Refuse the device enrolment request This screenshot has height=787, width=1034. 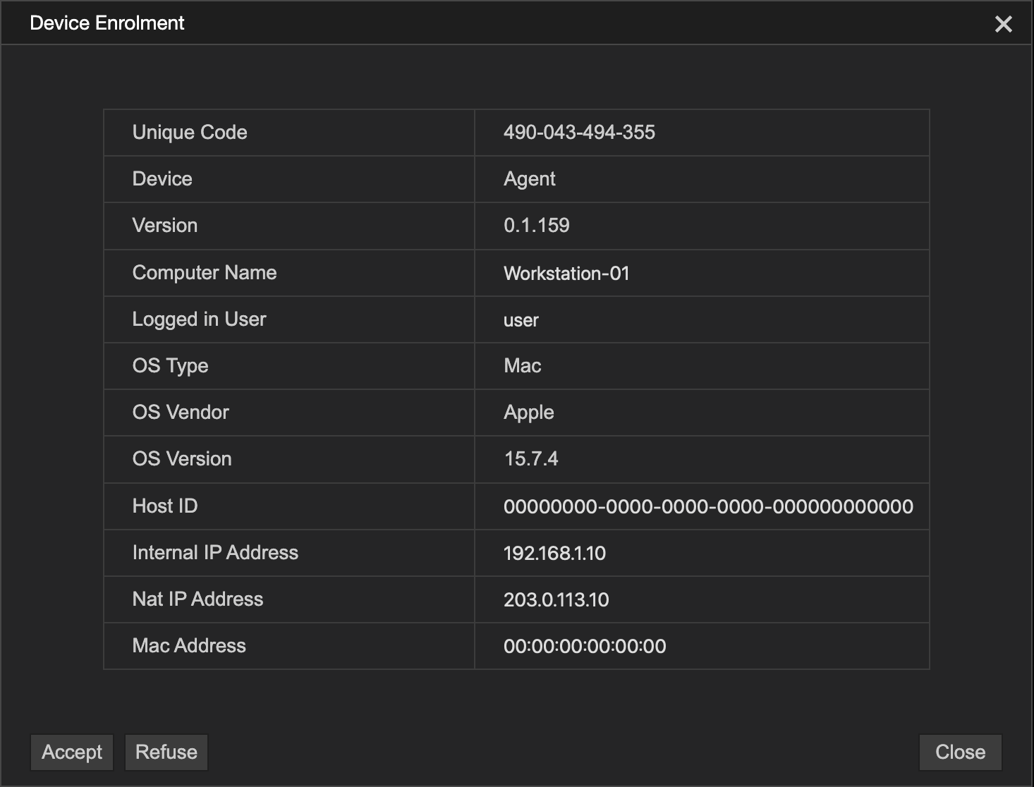[x=166, y=752]
